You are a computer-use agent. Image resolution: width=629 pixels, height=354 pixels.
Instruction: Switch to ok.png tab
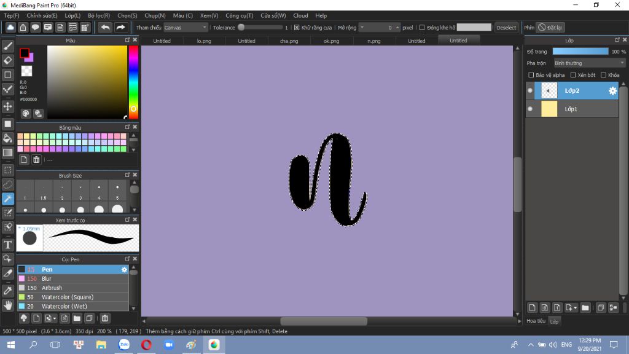click(x=331, y=41)
